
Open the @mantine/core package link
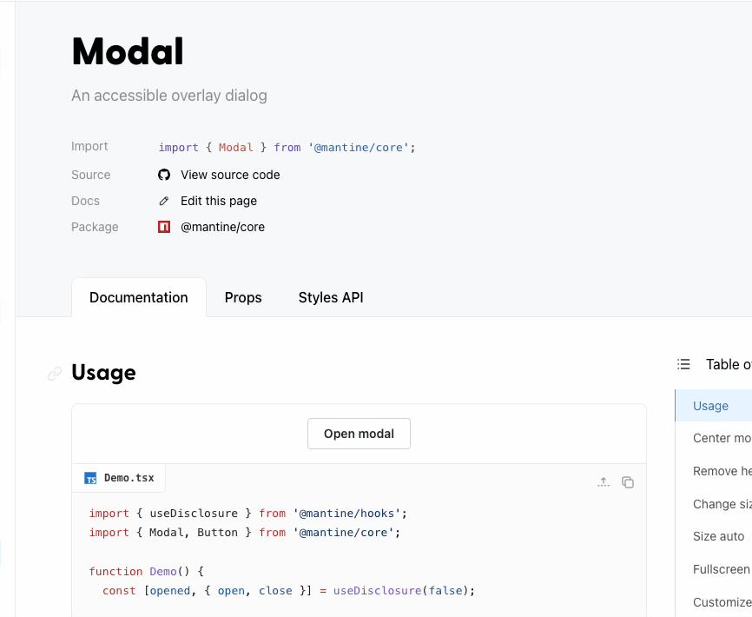[x=222, y=227]
